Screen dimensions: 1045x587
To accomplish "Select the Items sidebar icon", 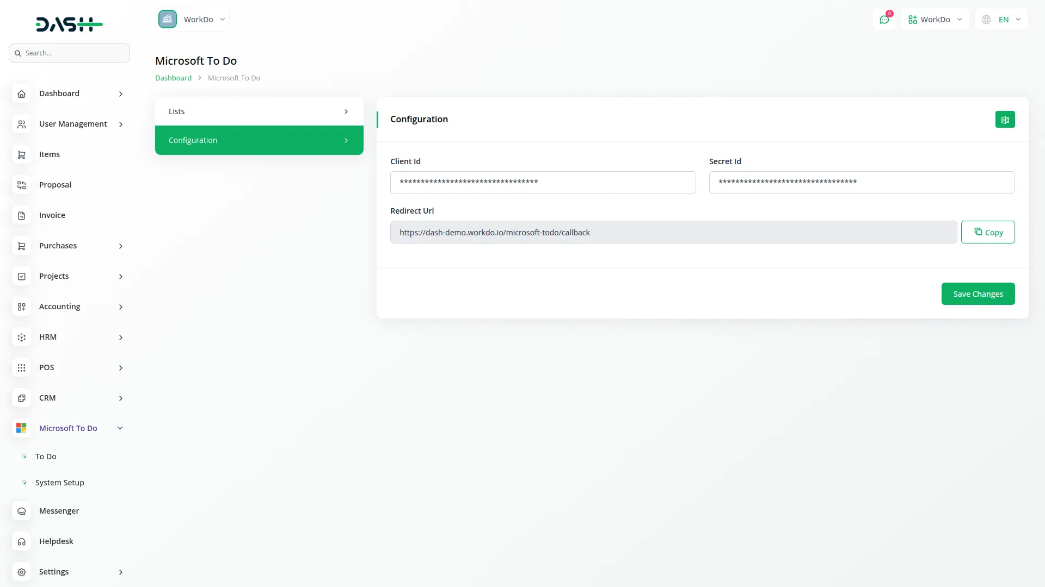I will point(21,154).
